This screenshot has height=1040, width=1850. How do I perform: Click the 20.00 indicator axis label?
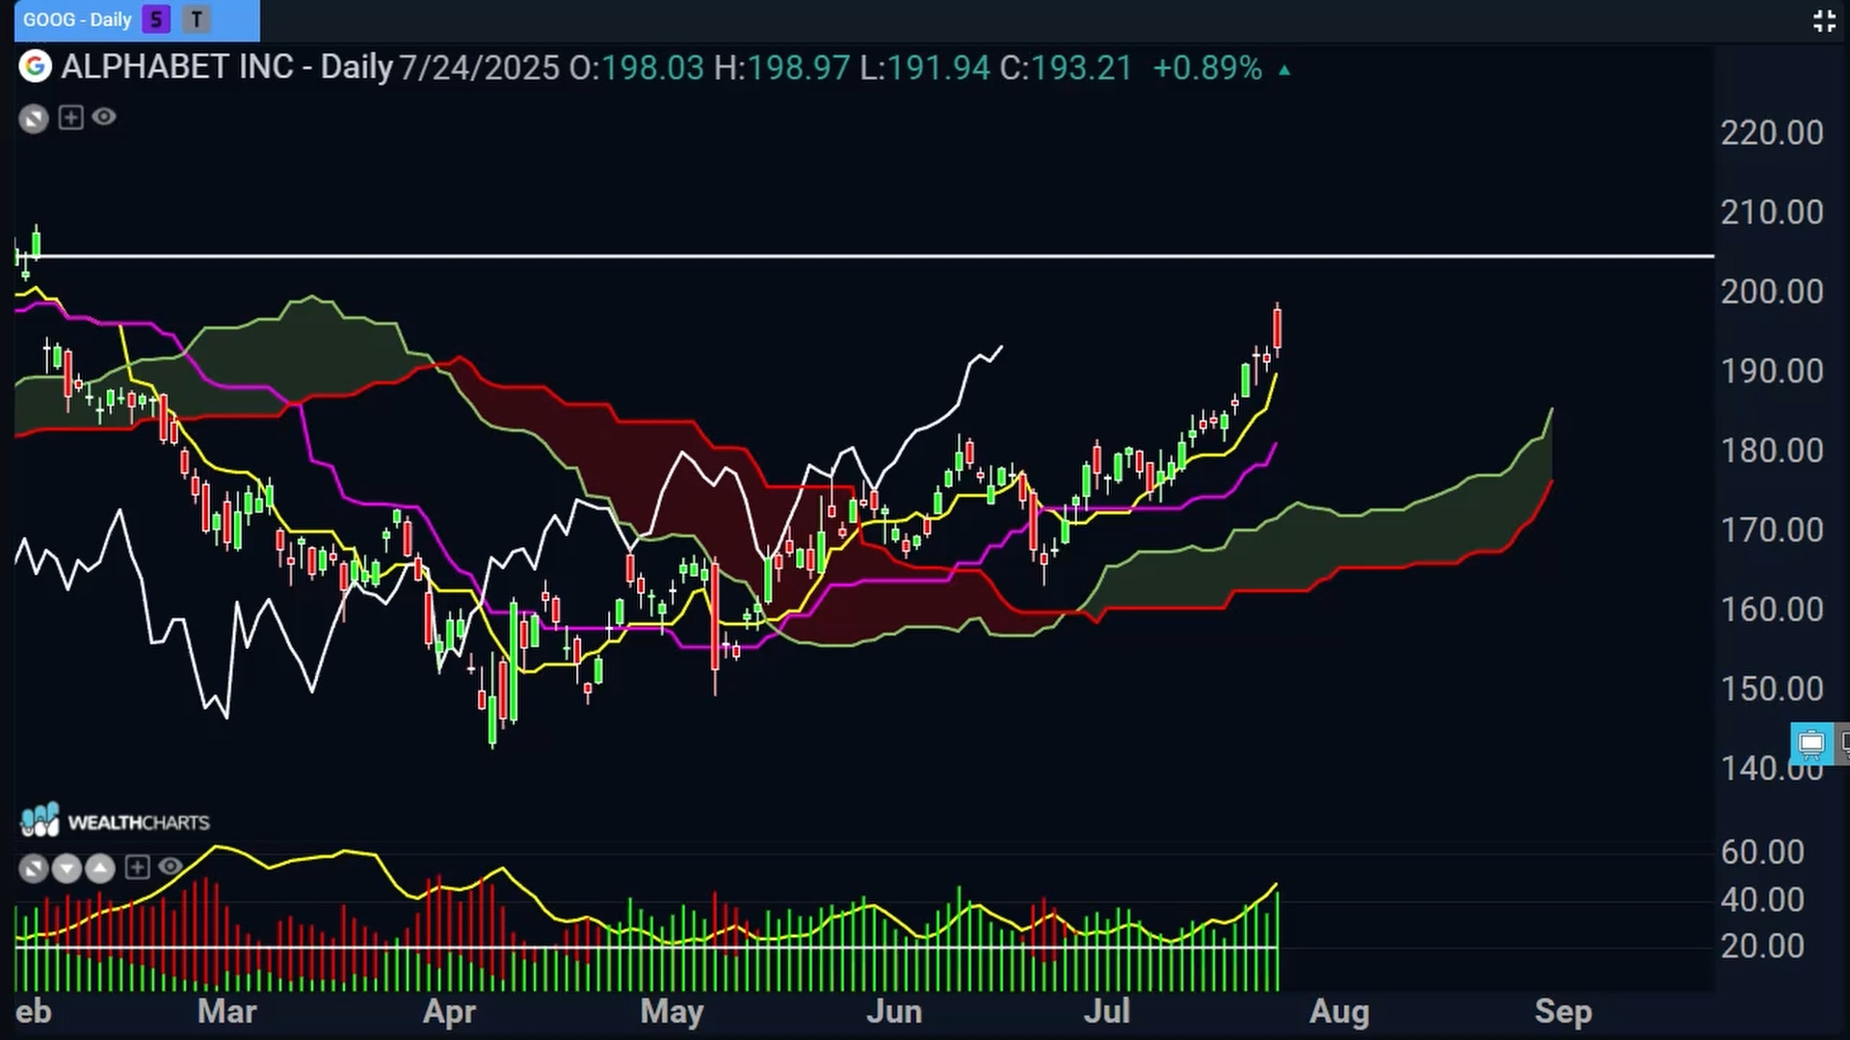click(1762, 947)
